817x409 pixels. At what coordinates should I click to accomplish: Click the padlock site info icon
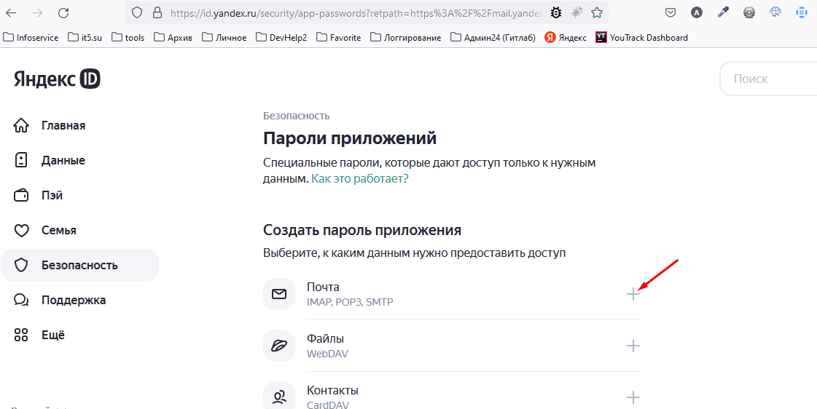pyautogui.click(x=157, y=12)
